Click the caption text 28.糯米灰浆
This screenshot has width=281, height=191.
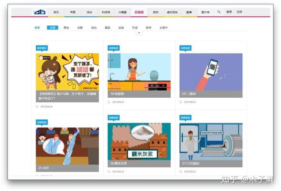coord(119,163)
